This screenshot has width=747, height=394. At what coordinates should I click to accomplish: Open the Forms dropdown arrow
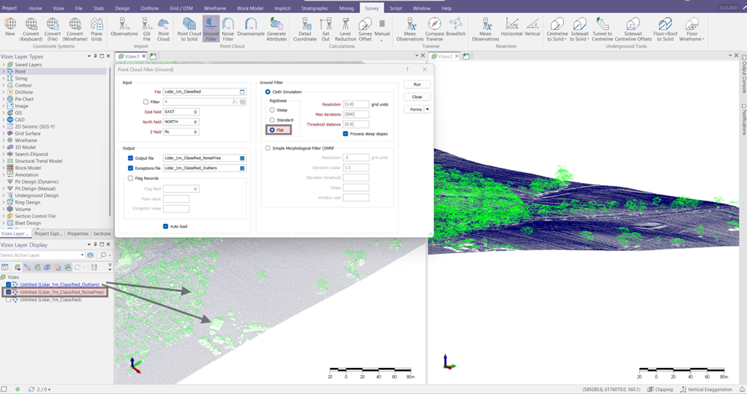coord(428,109)
